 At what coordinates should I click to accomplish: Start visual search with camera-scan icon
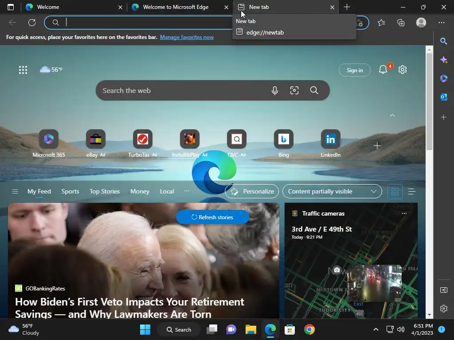click(294, 90)
